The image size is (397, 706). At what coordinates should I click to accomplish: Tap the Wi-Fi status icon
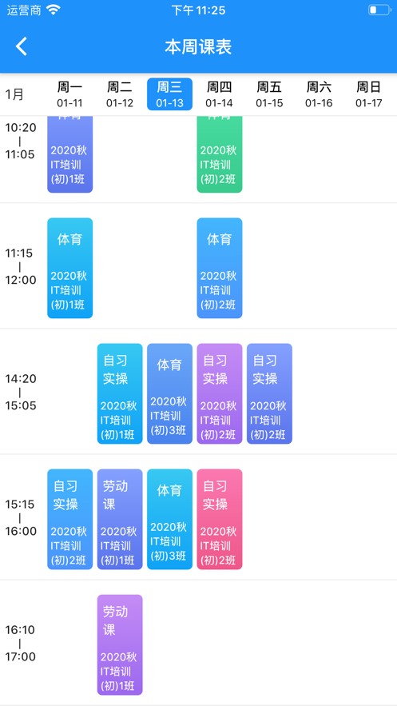click(54, 10)
